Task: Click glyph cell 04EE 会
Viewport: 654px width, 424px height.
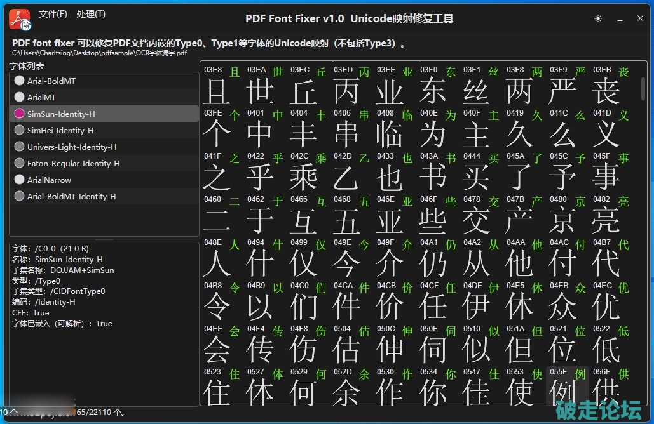Action: click(222, 343)
